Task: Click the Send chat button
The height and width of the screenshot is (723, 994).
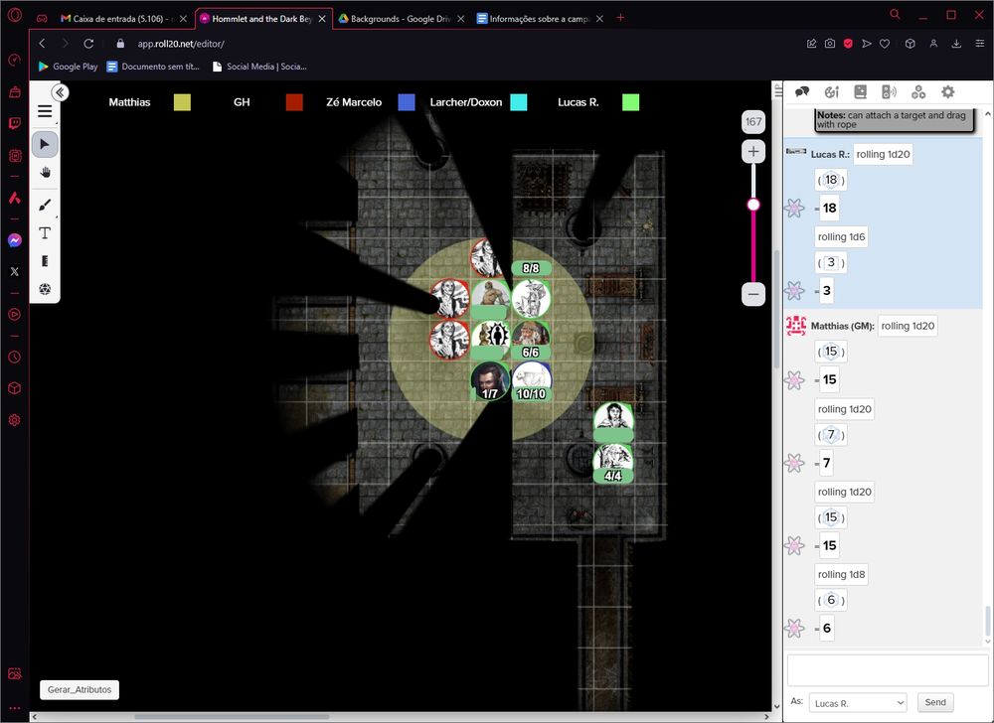Action: click(935, 702)
